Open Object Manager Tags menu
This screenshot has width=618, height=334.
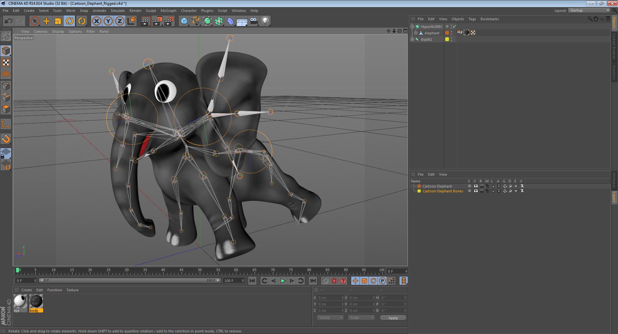472,19
